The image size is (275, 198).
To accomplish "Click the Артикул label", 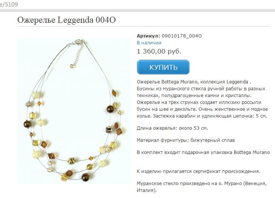I will pyautogui.click(x=148, y=36).
